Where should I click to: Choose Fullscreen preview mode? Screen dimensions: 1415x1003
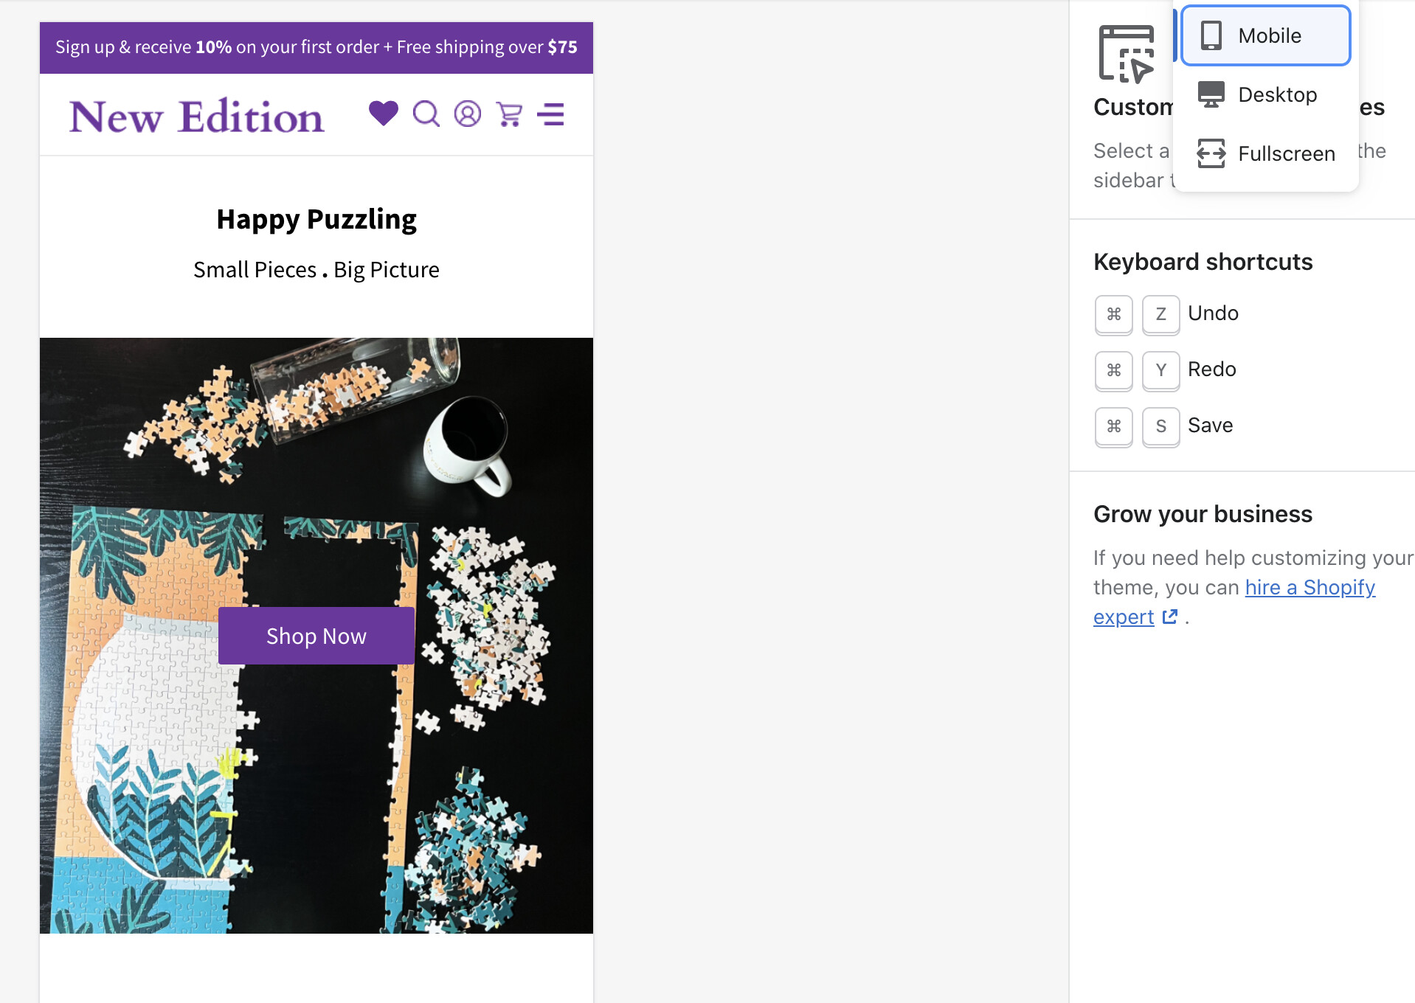pyautogui.click(x=1265, y=153)
